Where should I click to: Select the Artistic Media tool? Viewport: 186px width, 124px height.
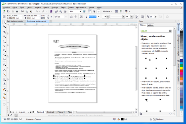(x=4, y=46)
